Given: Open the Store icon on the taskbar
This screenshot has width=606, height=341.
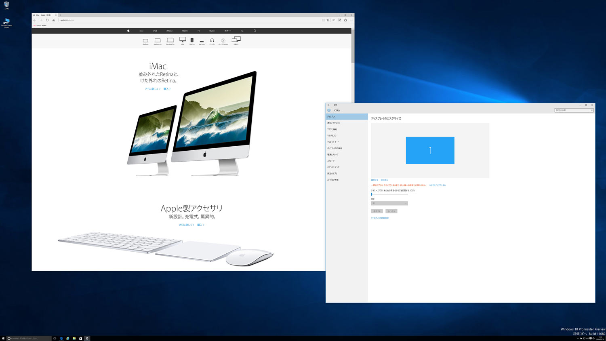Looking at the screenshot, I should (80, 338).
